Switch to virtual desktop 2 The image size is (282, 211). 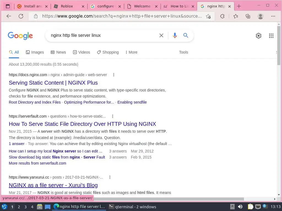(19, 207)
